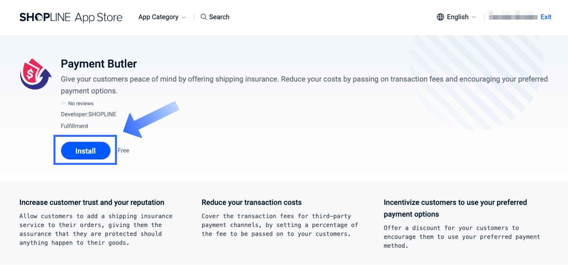Click the "Increase customer trust" heading
The image size is (568, 265).
click(x=92, y=202)
